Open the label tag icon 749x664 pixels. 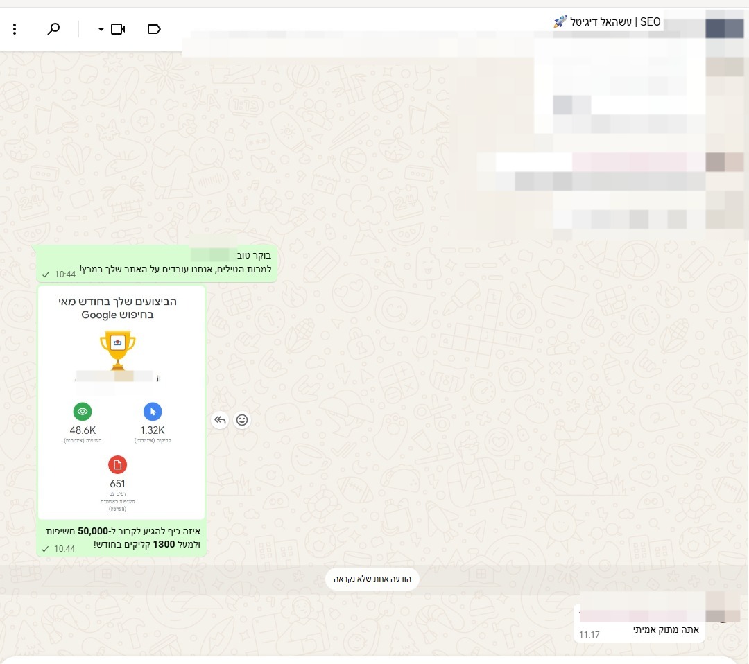click(154, 29)
